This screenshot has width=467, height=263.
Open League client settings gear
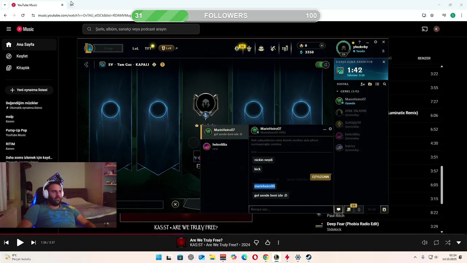(x=375, y=42)
